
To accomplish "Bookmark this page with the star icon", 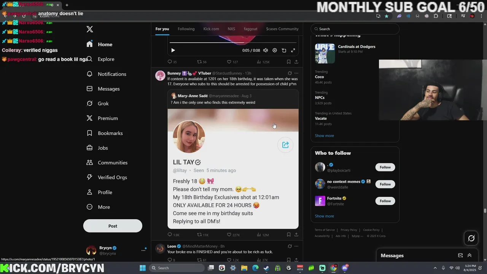I will click(x=387, y=16).
